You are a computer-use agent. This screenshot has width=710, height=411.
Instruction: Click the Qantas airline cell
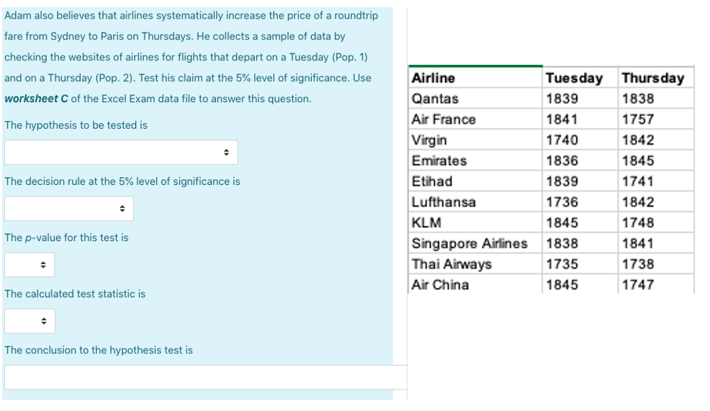coord(475,98)
